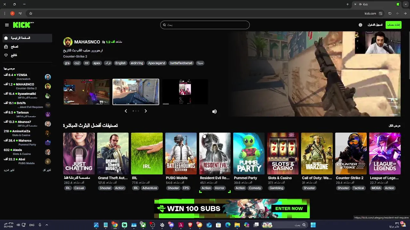Screen dimensions: 410x230
Task: Navigate back in browser
Action: click(x=405, y=13)
